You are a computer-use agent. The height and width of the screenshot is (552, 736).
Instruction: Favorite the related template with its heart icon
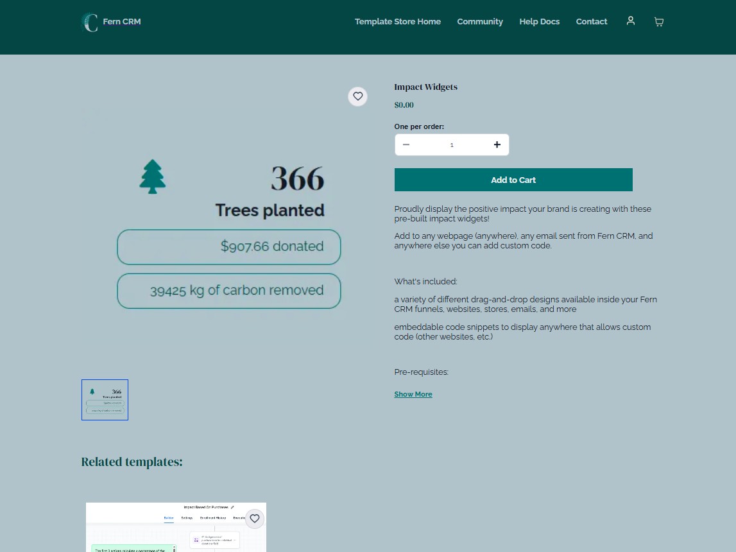tap(254, 518)
